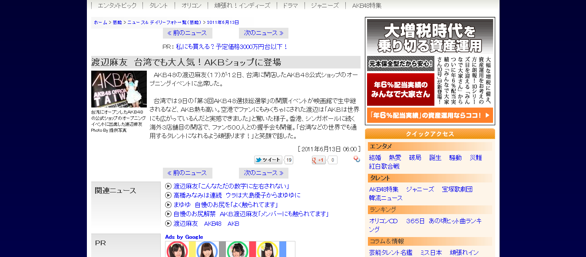Click the Ads by Google label
586x257 pixels.
(x=184, y=237)
